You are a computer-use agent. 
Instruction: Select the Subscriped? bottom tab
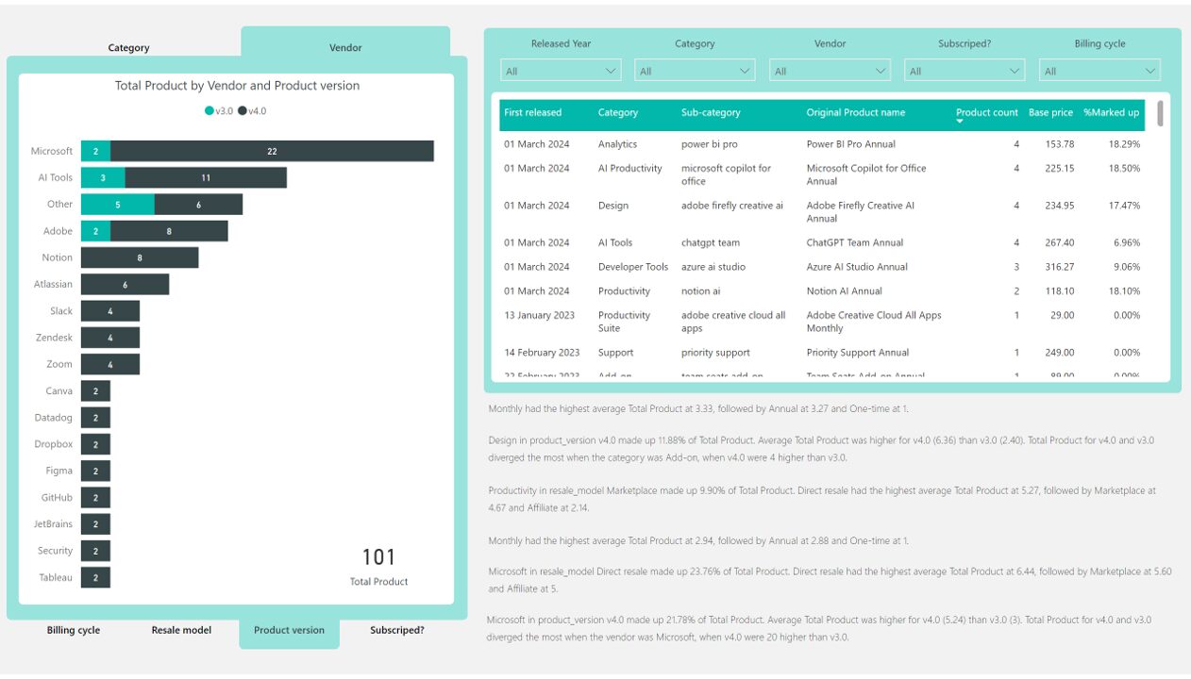coord(396,630)
